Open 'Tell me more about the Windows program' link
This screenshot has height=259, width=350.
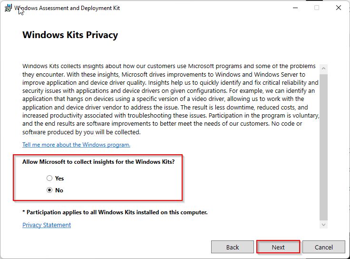[x=76, y=145]
